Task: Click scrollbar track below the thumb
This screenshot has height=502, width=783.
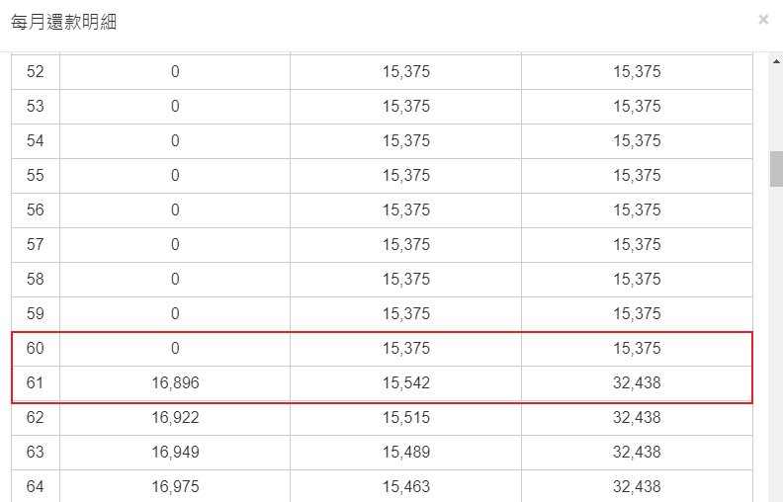Action: coord(776,344)
